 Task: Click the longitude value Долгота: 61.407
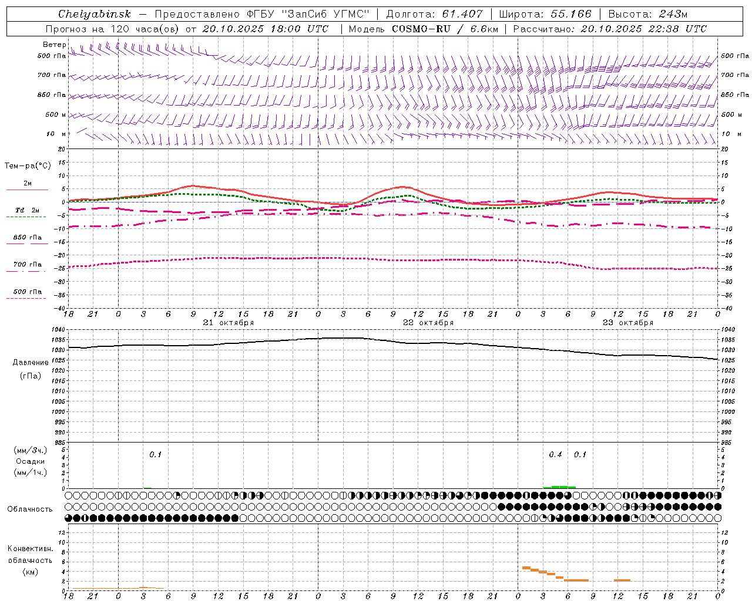(x=434, y=14)
